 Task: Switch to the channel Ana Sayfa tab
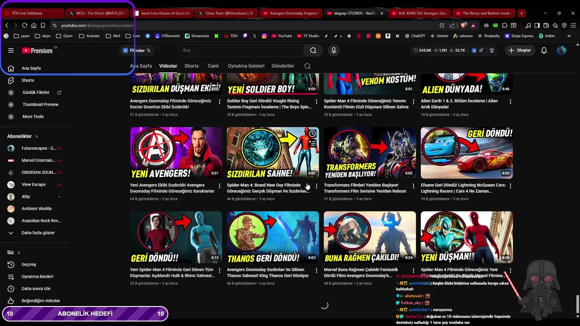pyautogui.click(x=141, y=66)
